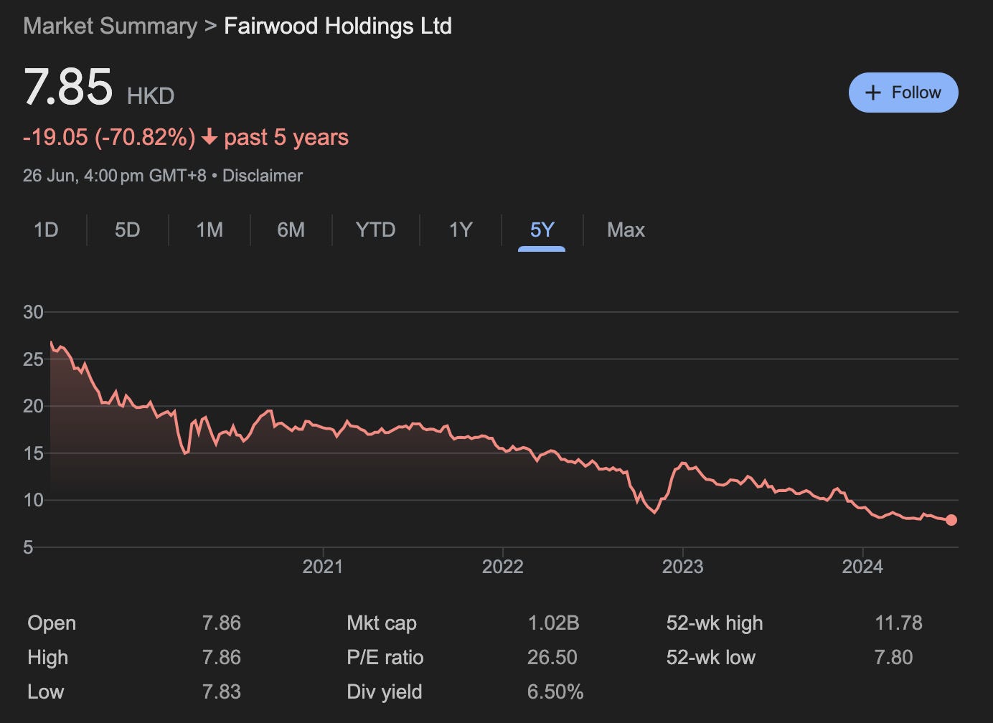Click the 2024 axis label
The height and width of the screenshot is (723, 993).
pyautogui.click(x=862, y=567)
